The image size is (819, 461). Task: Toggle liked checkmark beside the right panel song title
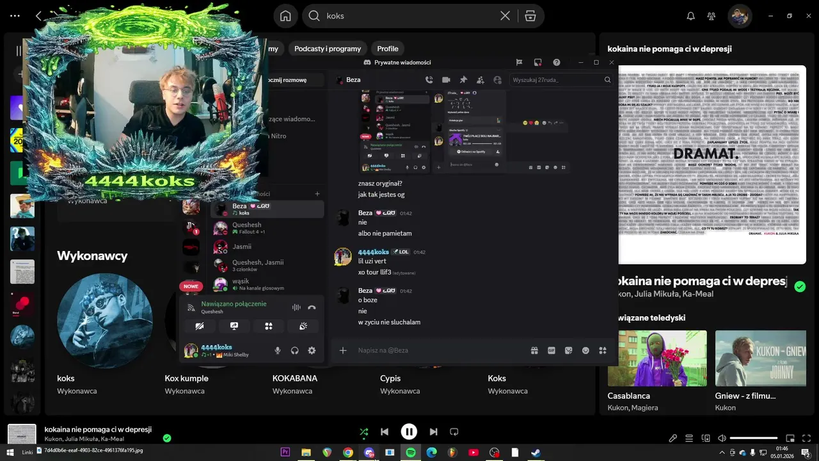tap(800, 286)
